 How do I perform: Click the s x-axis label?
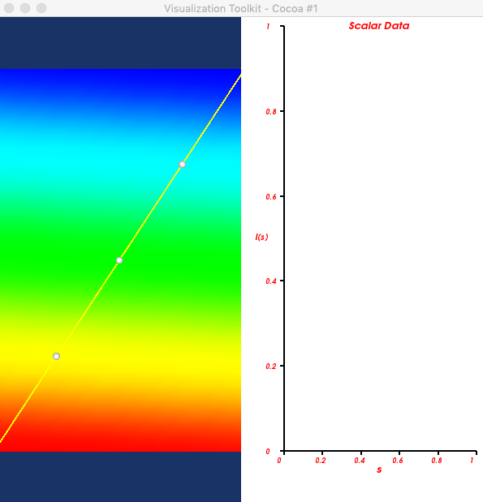click(x=379, y=470)
